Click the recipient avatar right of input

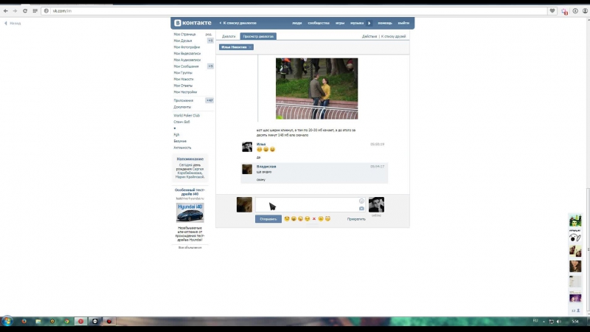pos(376,205)
